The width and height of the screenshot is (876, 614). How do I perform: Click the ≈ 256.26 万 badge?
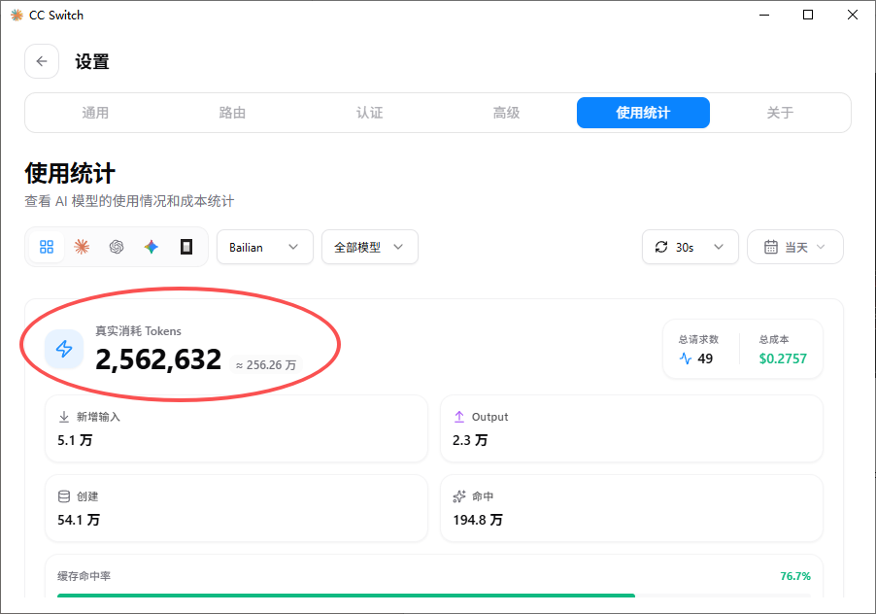[266, 365]
